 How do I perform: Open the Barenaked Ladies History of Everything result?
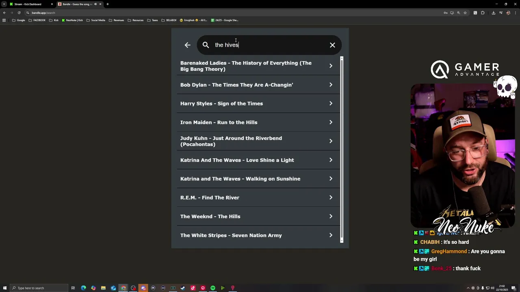pyautogui.click(x=258, y=66)
